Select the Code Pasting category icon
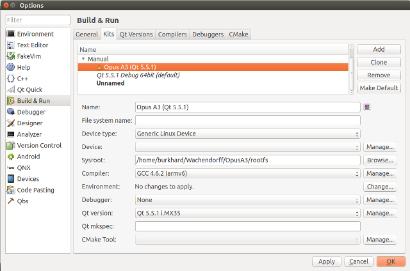Viewport: 410px width, 271px height. (11, 190)
